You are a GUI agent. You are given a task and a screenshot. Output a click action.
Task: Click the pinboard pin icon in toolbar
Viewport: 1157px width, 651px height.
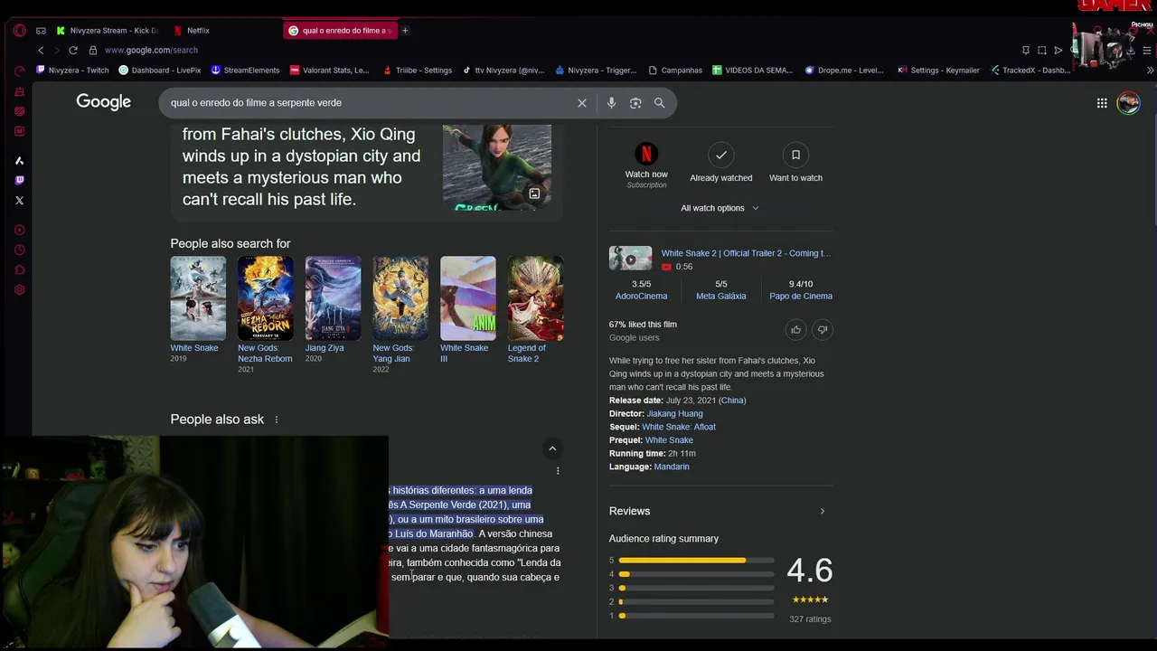coord(1026,51)
